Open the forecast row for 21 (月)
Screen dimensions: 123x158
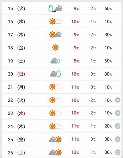(62, 87)
